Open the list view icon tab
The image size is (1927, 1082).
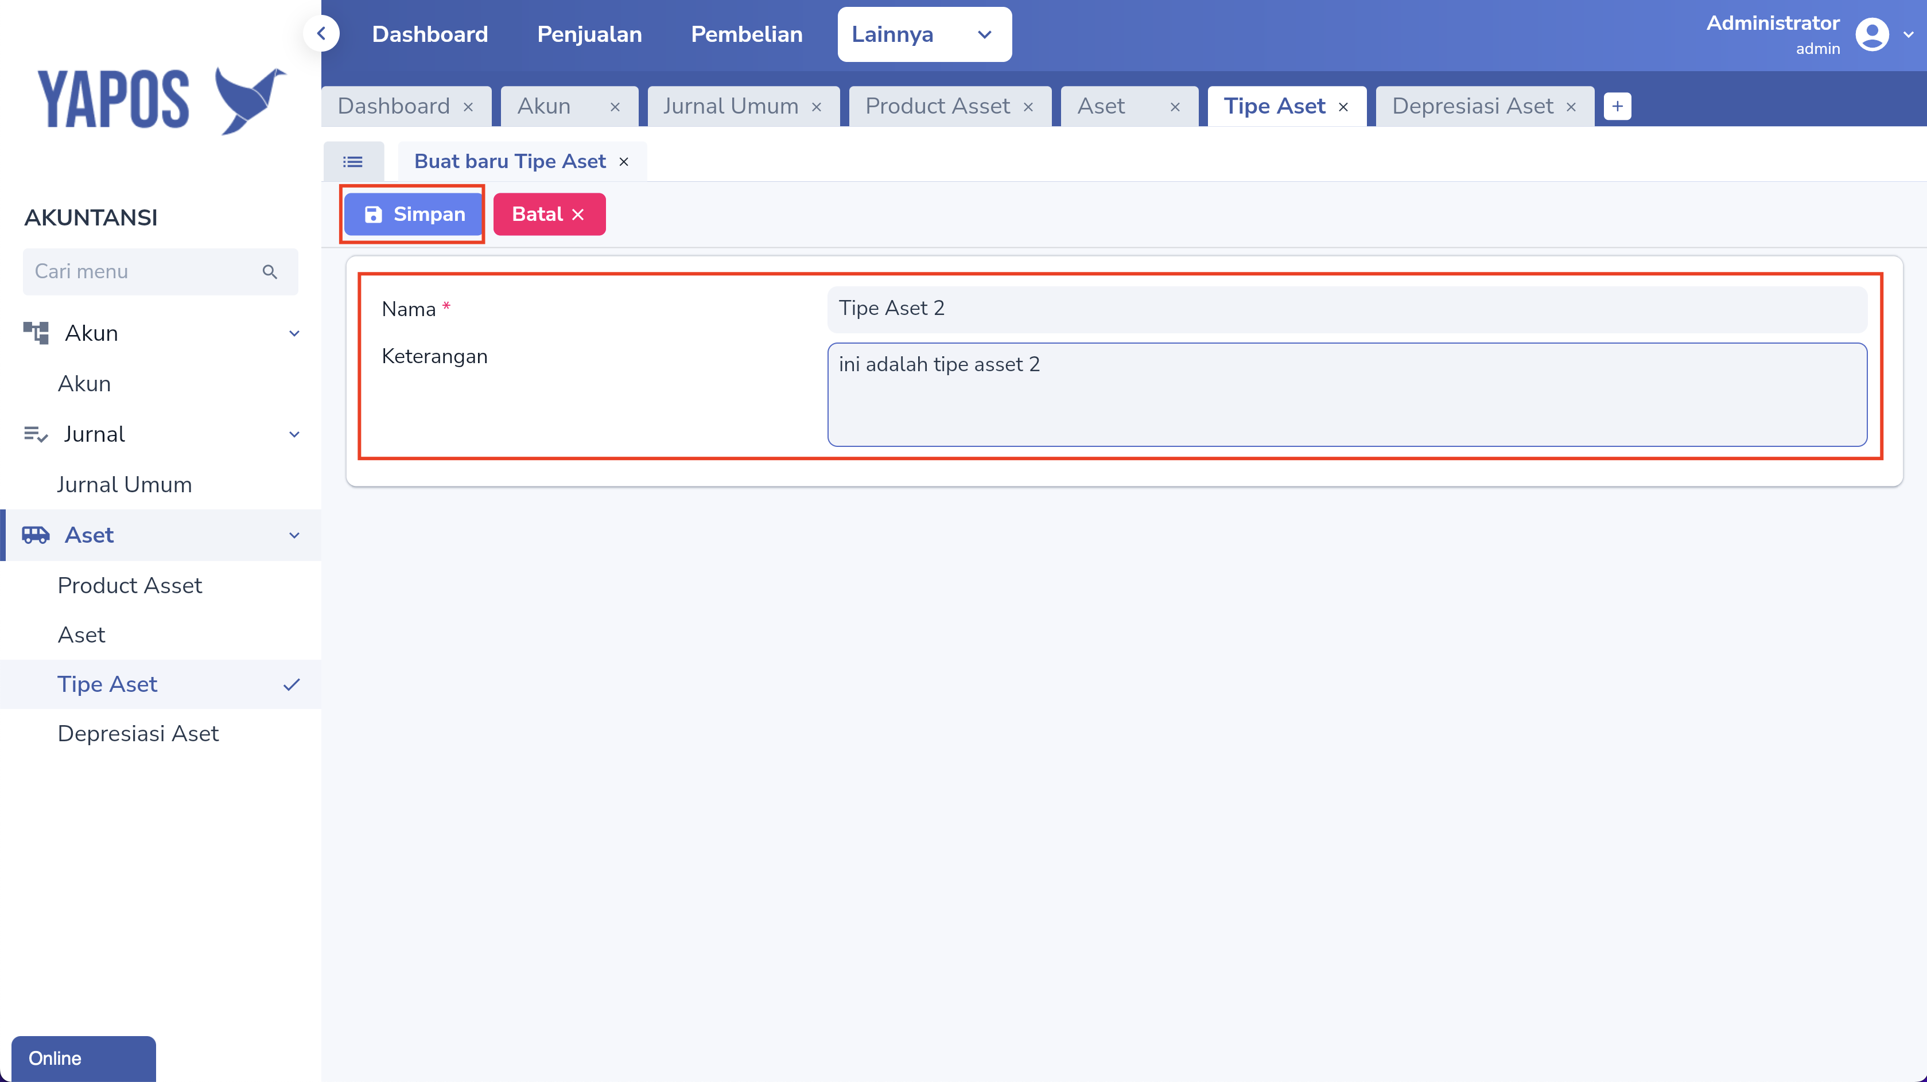(353, 162)
